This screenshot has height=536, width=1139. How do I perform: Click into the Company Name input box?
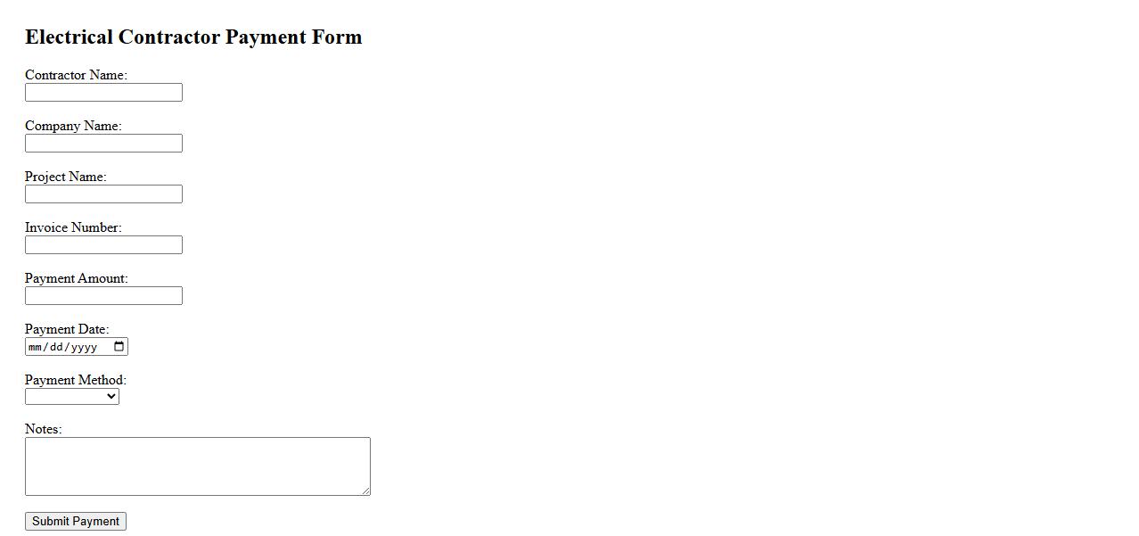click(x=103, y=144)
